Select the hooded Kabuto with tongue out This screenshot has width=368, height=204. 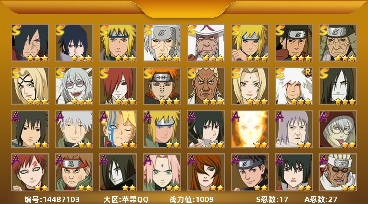point(338,129)
